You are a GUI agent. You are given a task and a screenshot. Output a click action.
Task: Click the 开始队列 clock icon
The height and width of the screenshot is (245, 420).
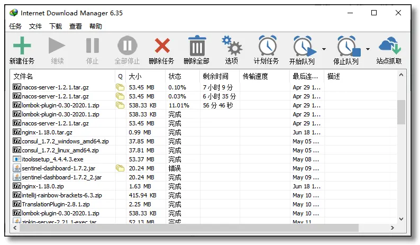click(x=304, y=46)
